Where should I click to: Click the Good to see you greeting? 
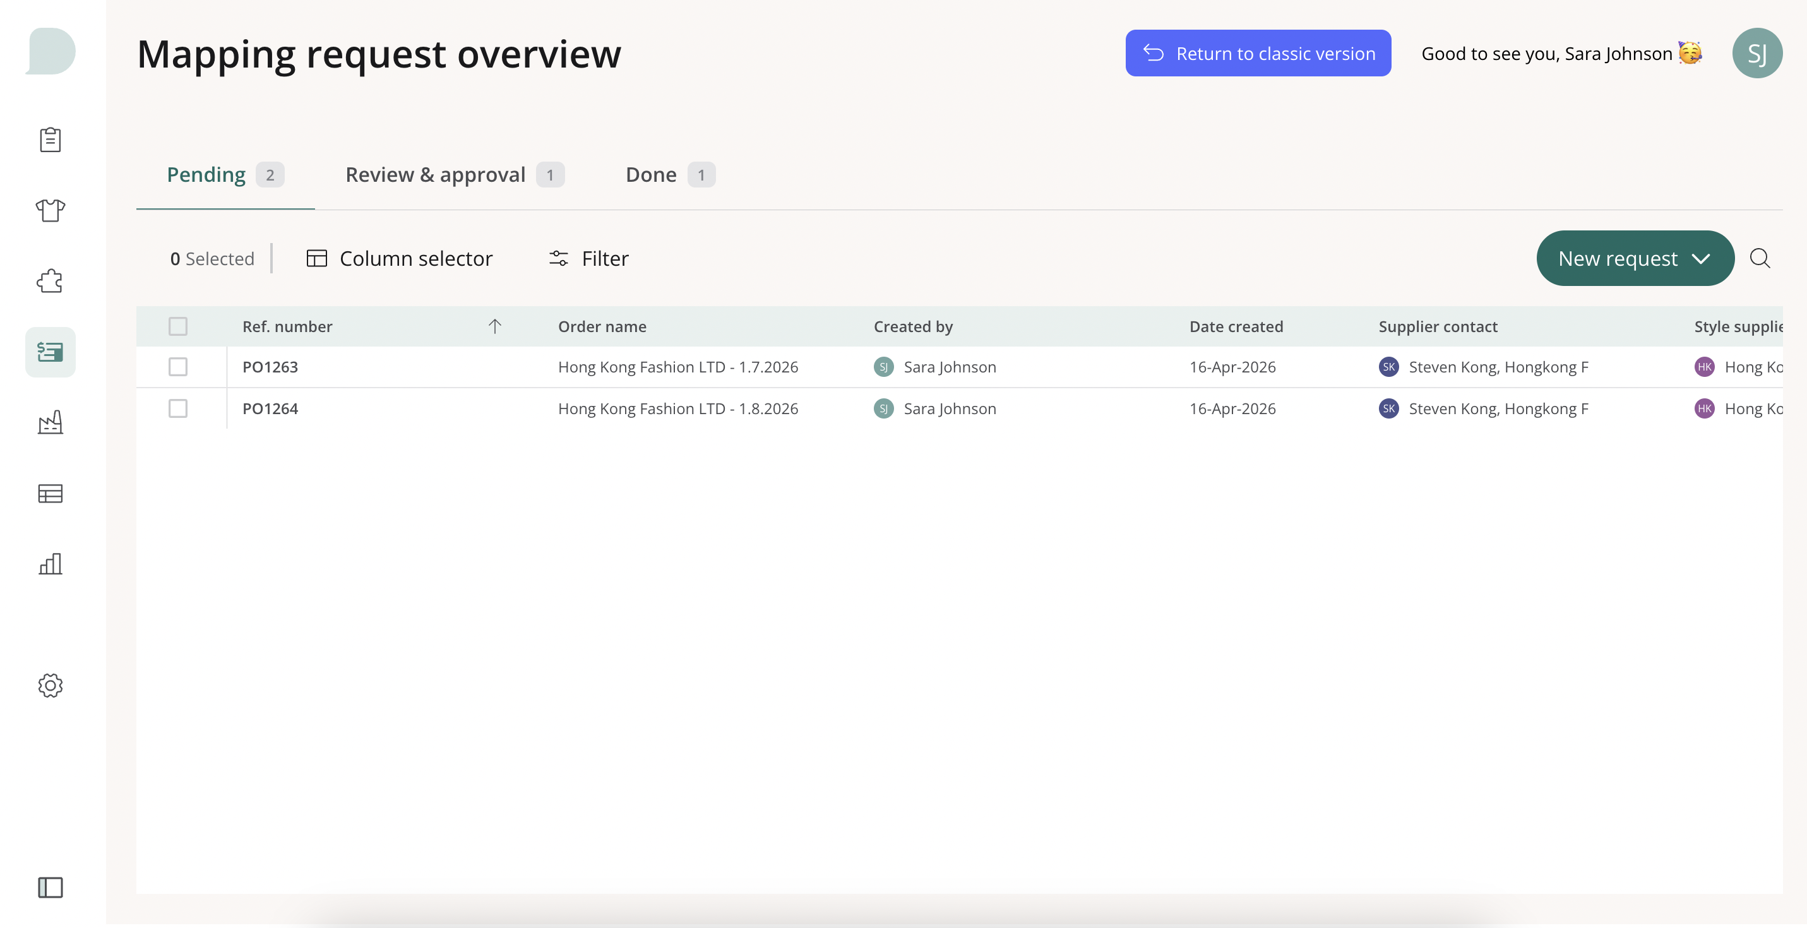[1561, 53]
